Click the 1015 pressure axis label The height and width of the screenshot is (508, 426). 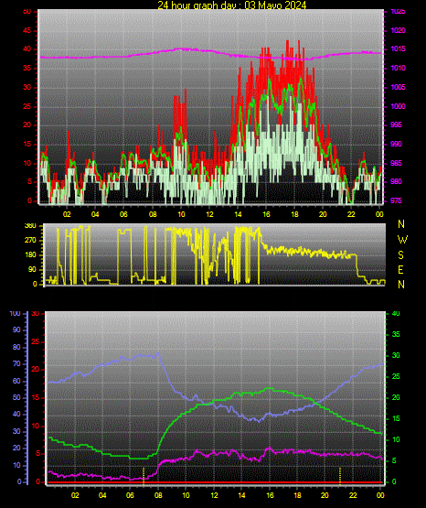398,49
